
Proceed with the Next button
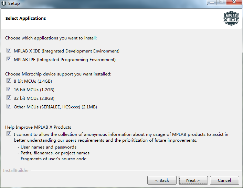[x=193, y=180]
